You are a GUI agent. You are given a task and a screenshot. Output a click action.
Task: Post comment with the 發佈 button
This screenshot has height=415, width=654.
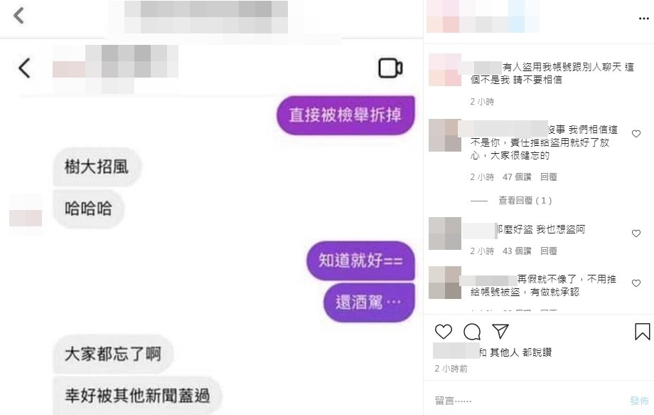(x=639, y=401)
